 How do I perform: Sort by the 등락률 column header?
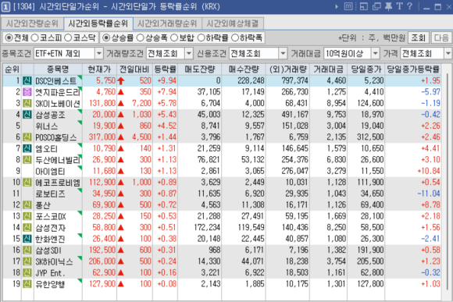166,69
